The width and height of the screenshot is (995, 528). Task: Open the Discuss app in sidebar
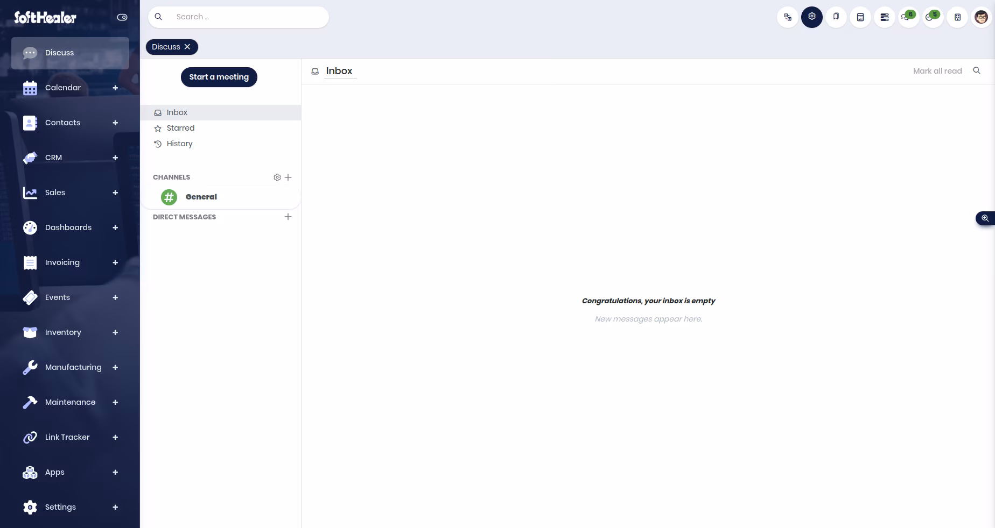click(70, 53)
